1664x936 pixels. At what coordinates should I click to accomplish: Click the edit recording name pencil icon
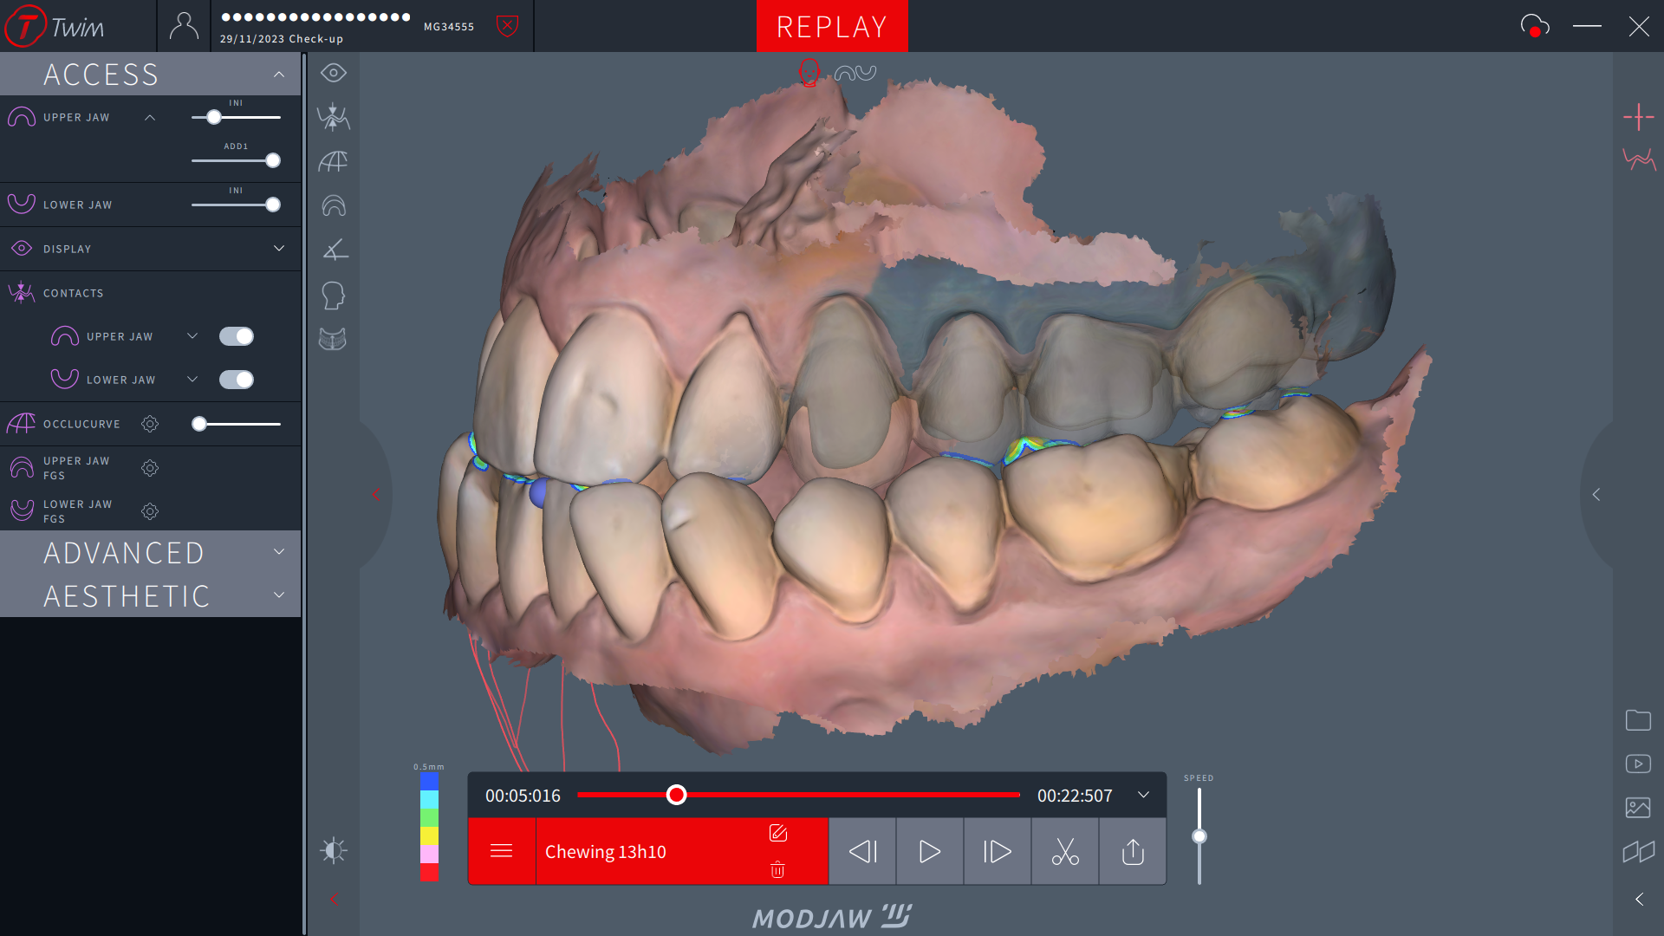coord(777,833)
